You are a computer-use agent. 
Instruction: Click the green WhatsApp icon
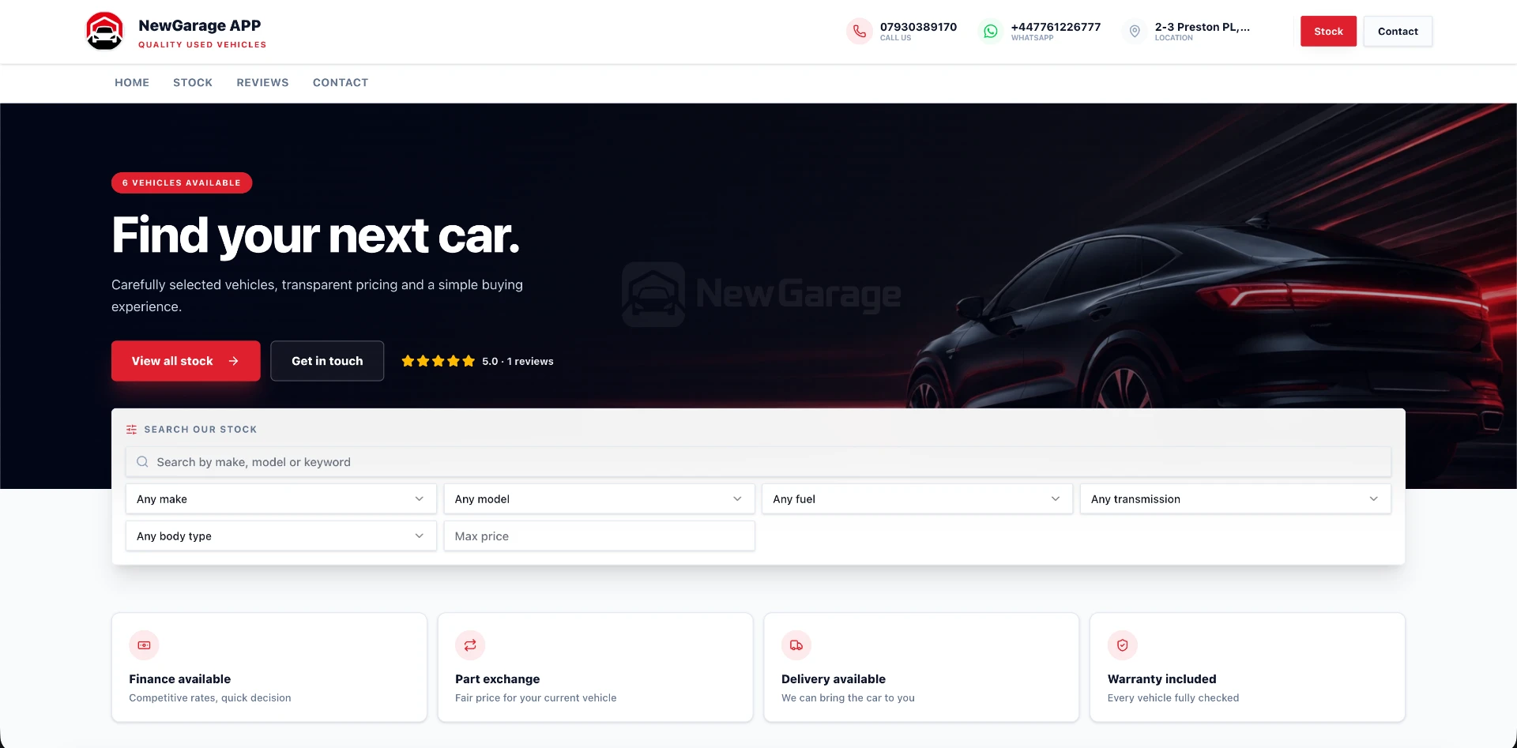pos(991,32)
